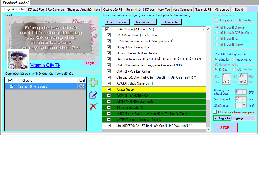
Task: Select the 'quay vòng' radio option
Action: [234, 60]
